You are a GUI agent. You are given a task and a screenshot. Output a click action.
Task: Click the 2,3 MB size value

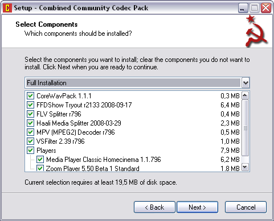230,123
